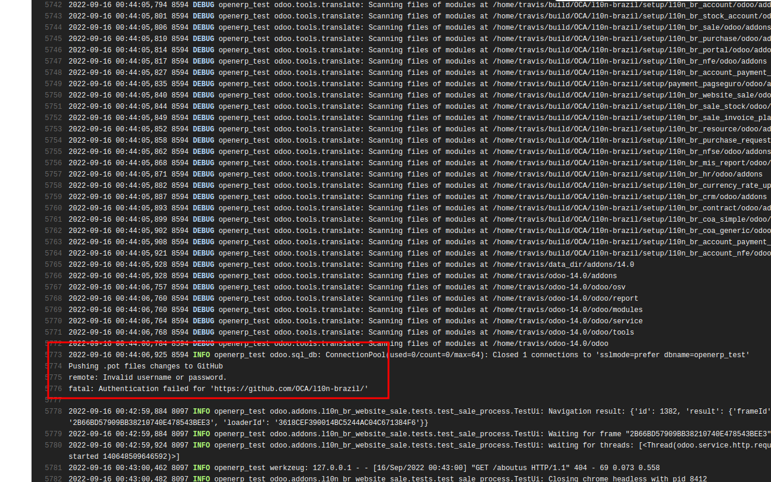
Task: Click the l10n_br_nfse/odoo/addons path text
Action: (632, 152)
